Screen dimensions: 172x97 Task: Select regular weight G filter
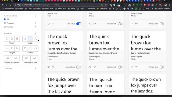click(x=12, y=39)
